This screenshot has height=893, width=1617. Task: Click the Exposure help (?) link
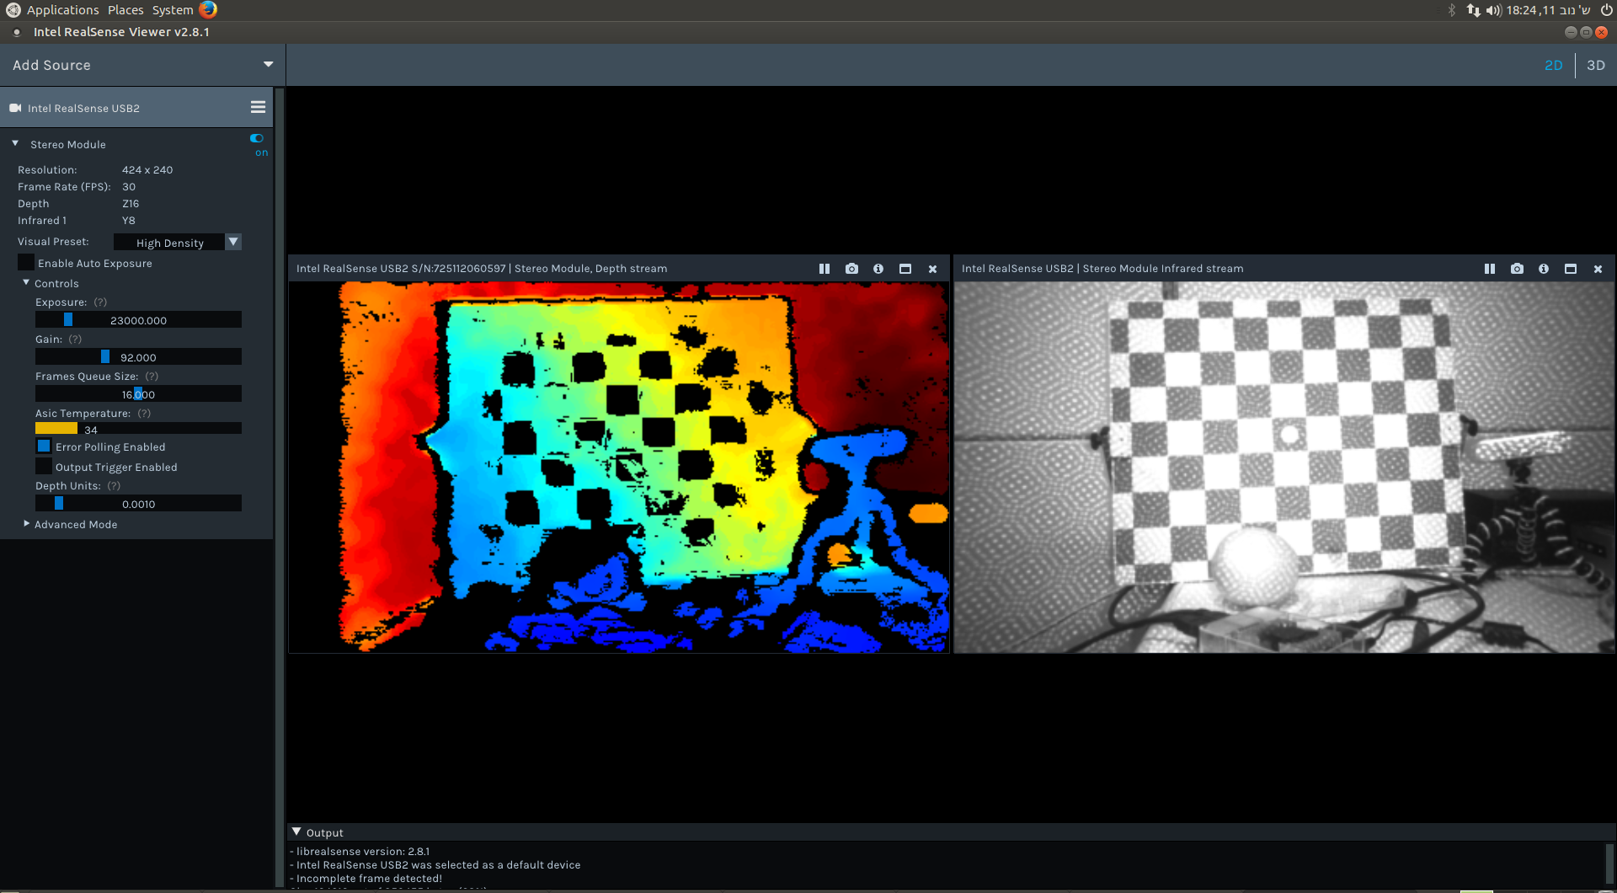click(100, 302)
